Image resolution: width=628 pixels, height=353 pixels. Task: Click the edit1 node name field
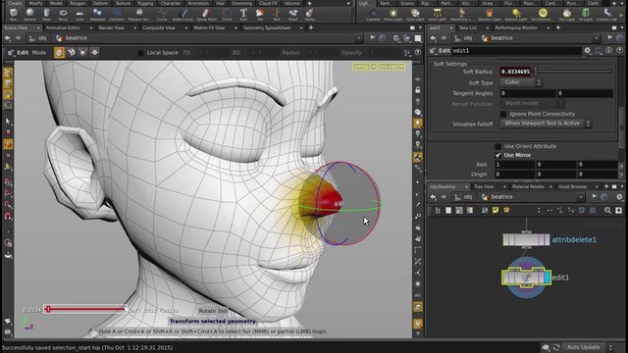[x=517, y=51]
